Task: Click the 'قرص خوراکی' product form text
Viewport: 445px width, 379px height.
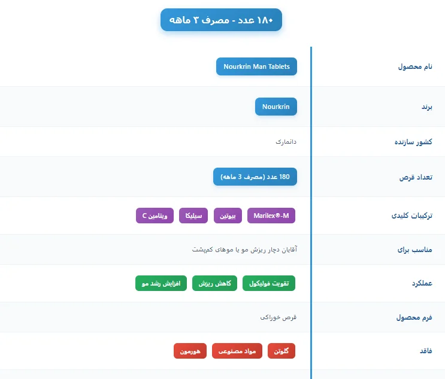Action: coord(278,317)
